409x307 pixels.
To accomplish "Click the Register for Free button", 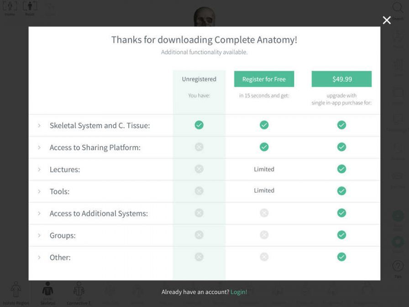I will [264, 79].
